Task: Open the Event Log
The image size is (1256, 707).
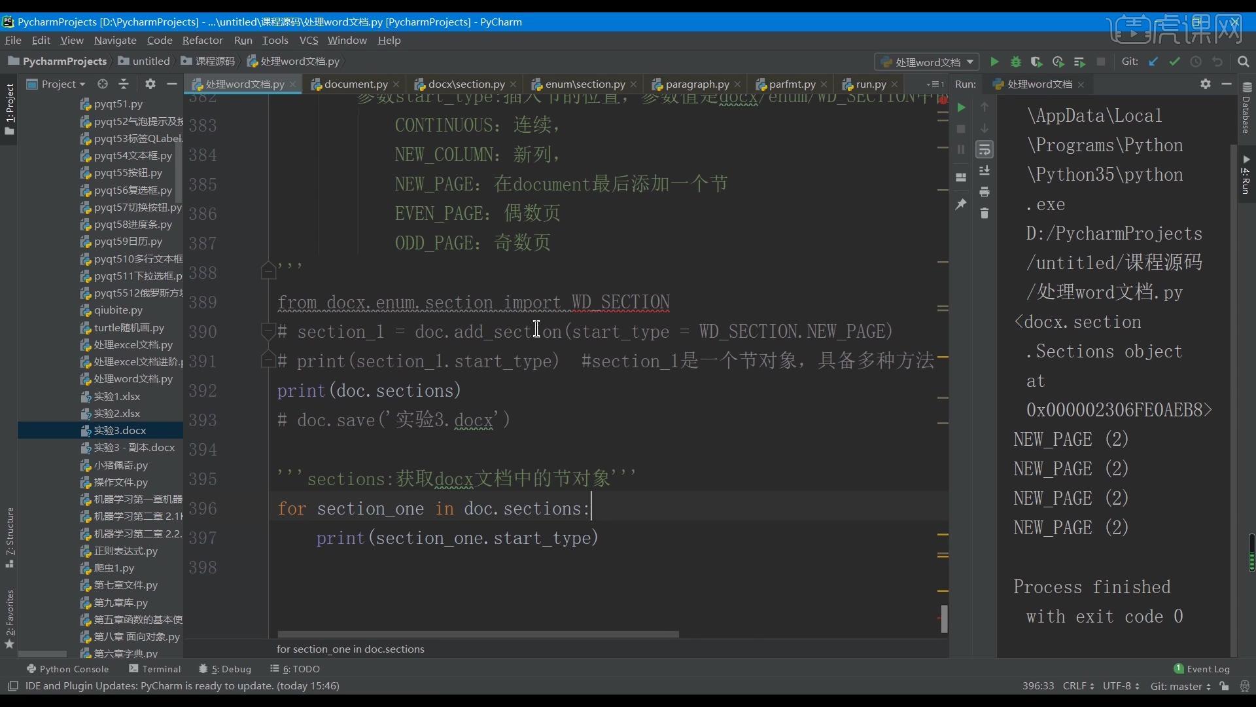Action: (x=1202, y=669)
